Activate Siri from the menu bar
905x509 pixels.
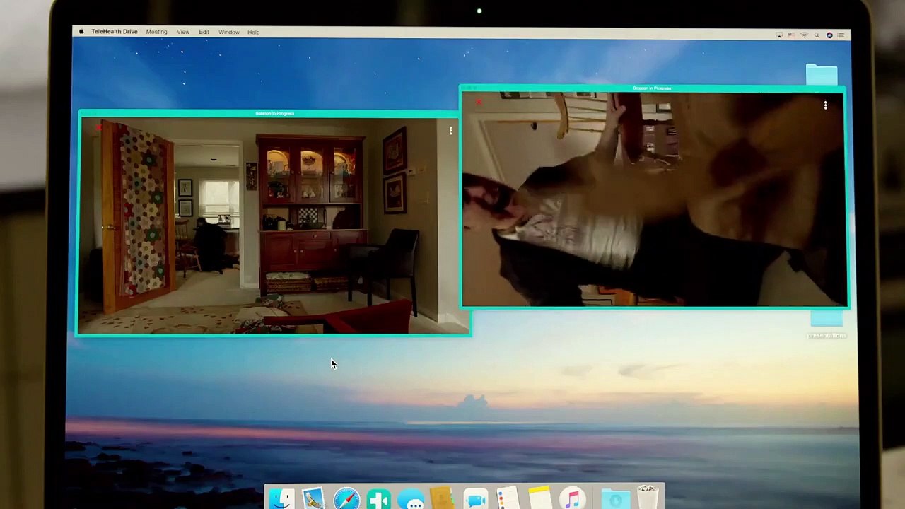click(x=829, y=35)
